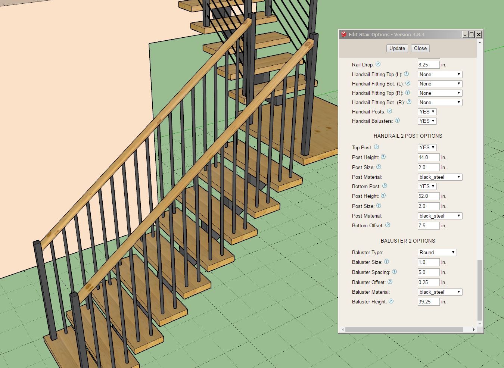Click the Baluster Material label
This screenshot has width=504, height=368.
tap(371, 292)
